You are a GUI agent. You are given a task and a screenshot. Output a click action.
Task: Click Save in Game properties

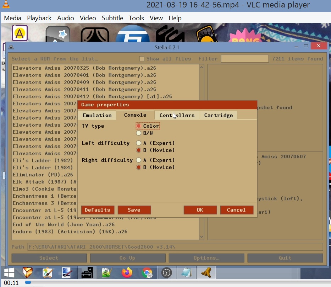click(x=134, y=210)
